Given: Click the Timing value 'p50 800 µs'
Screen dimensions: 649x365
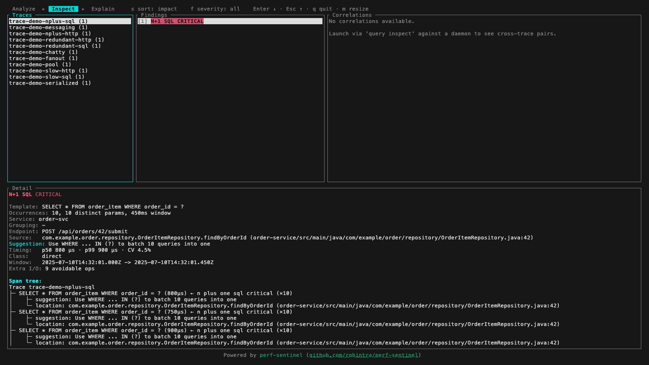Looking at the screenshot, I should [60, 250].
